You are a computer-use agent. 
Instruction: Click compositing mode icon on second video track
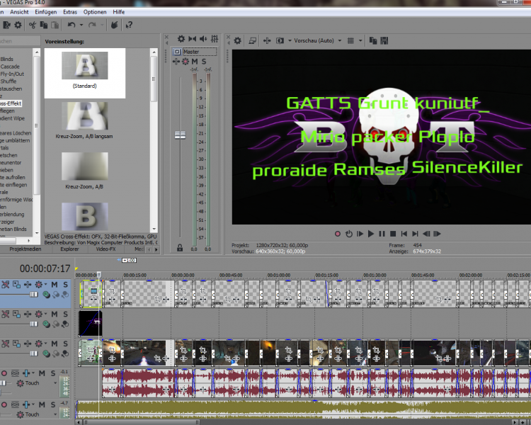(47, 324)
